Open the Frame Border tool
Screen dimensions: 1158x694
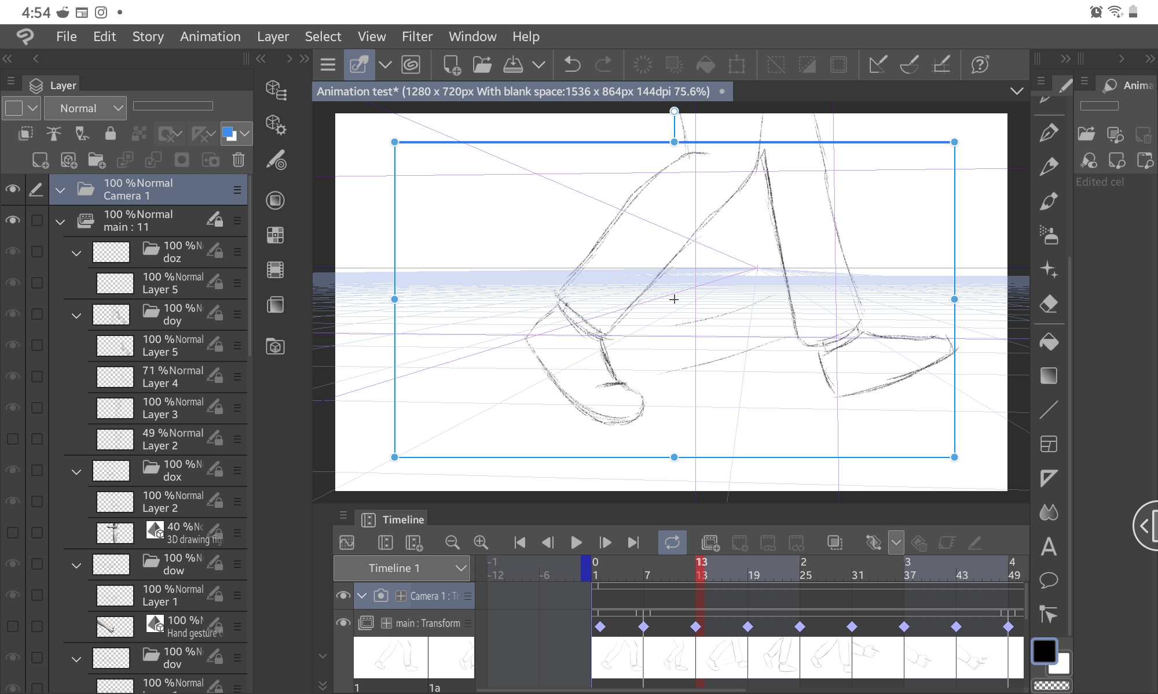[x=1049, y=444]
